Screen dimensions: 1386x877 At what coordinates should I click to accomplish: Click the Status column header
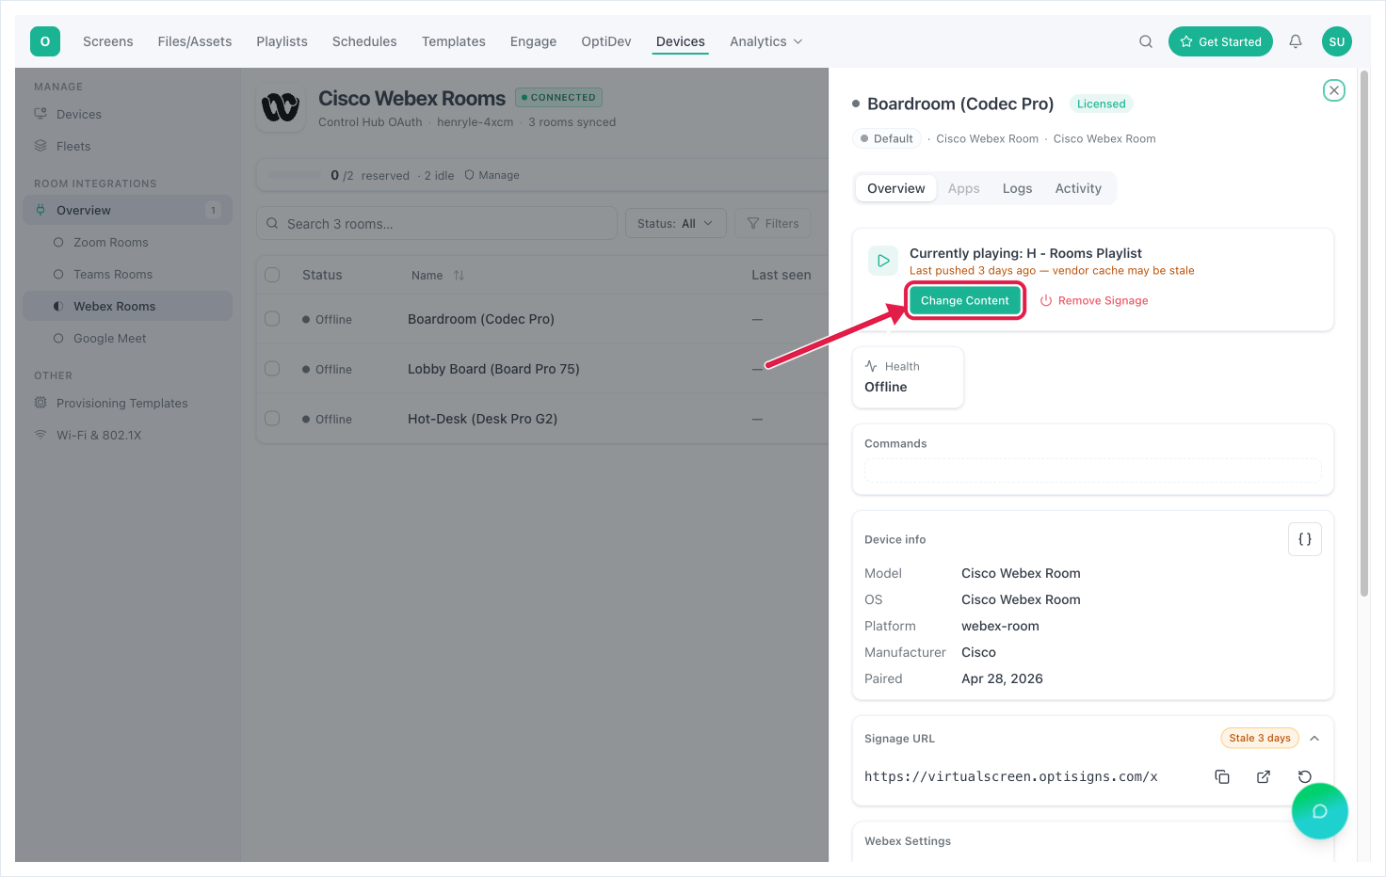point(322,275)
